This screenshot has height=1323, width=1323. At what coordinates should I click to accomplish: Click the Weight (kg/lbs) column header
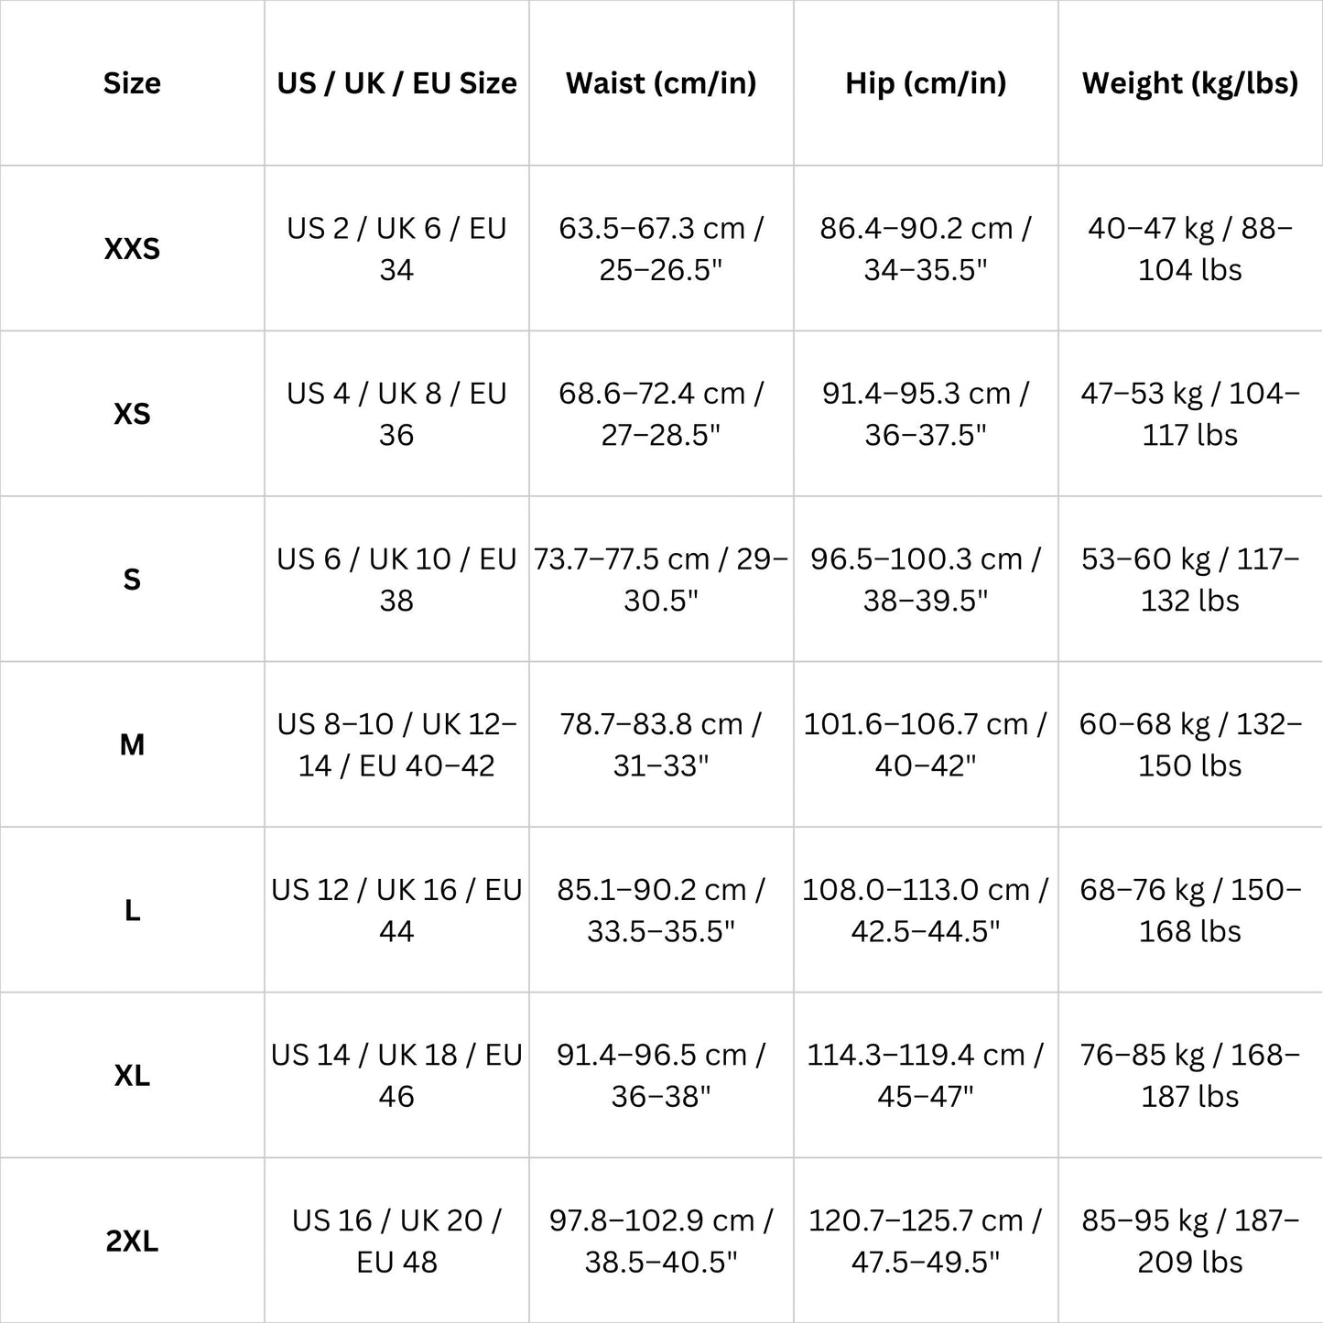point(1190,83)
